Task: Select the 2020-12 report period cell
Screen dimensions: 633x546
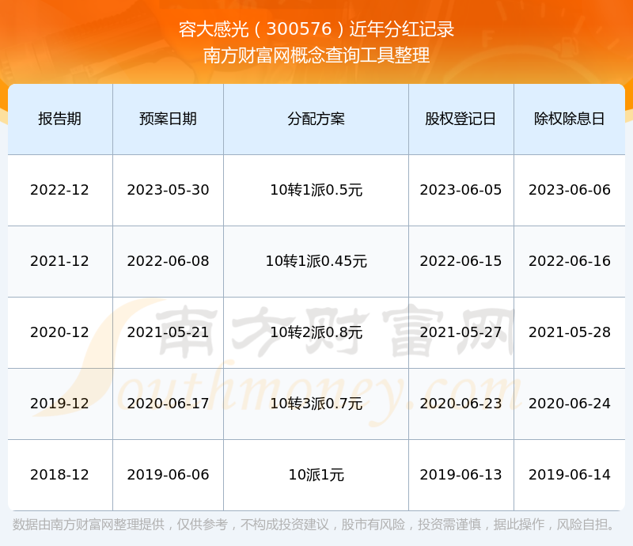Action: (59, 332)
